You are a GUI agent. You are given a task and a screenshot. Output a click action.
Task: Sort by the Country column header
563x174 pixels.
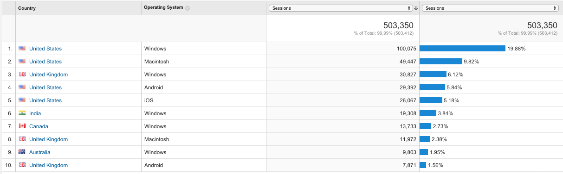[x=27, y=8]
